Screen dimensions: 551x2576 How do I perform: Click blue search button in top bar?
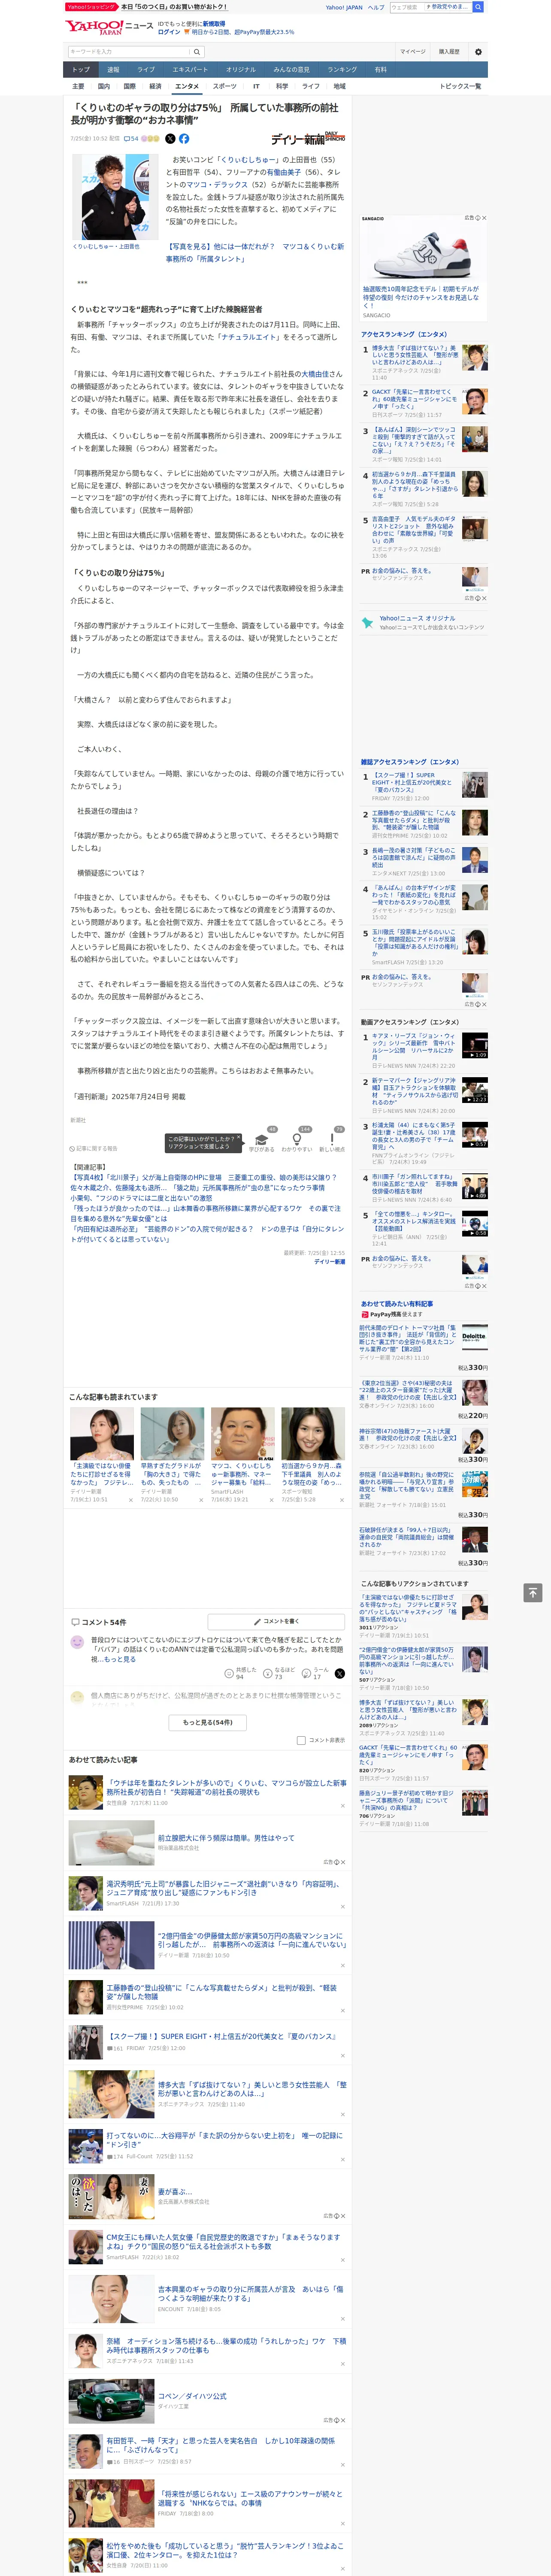point(478,7)
